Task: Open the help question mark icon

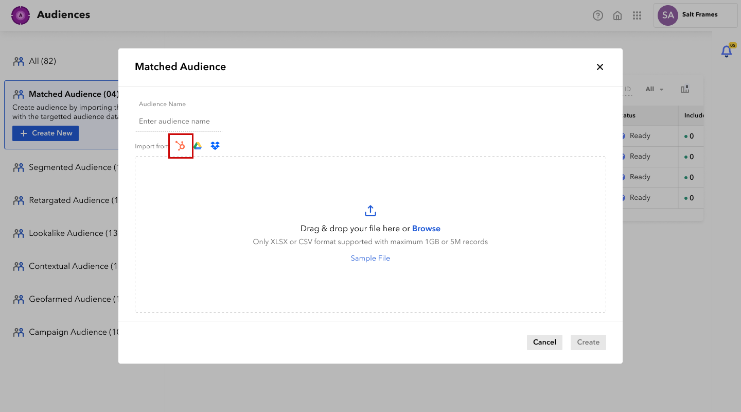Action: point(598,15)
